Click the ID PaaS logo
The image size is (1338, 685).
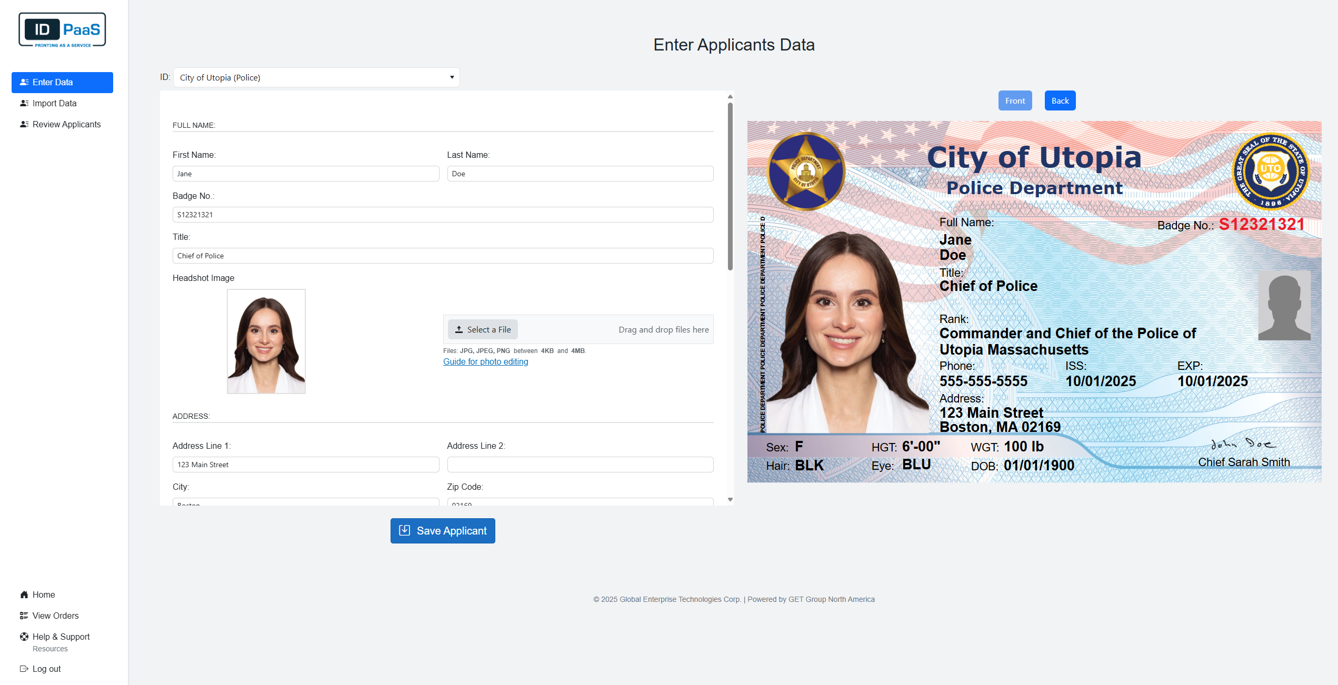point(63,29)
